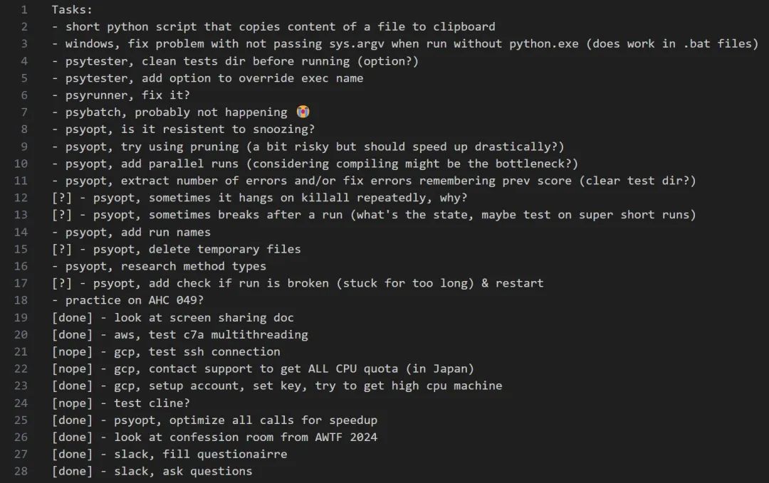The width and height of the screenshot is (769, 483).
Task: Click the crying emoji on line 7
Action: click(x=303, y=112)
